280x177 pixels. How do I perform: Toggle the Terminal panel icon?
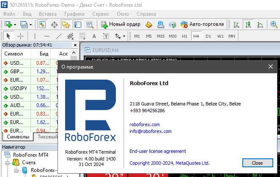[x=78, y=24]
